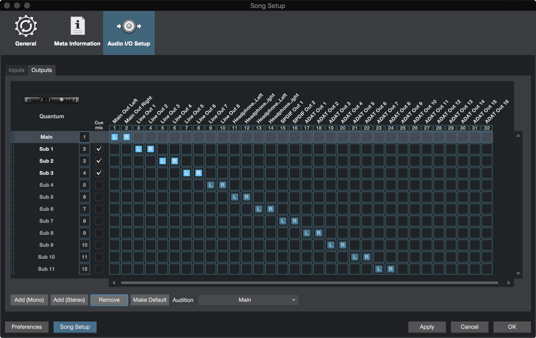Click the Sub 6 row R routing marker
Viewport: 536px width, 338px height.
pos(271,209)
